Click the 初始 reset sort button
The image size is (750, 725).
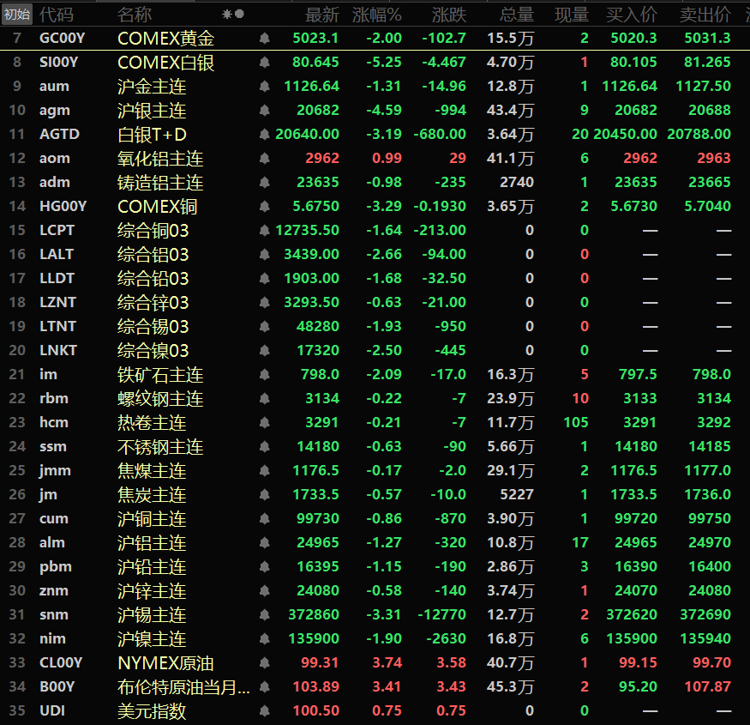tap(17, 15)
